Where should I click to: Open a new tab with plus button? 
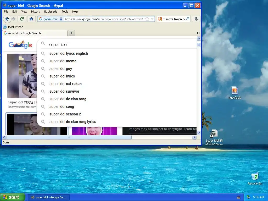(71, 33)
